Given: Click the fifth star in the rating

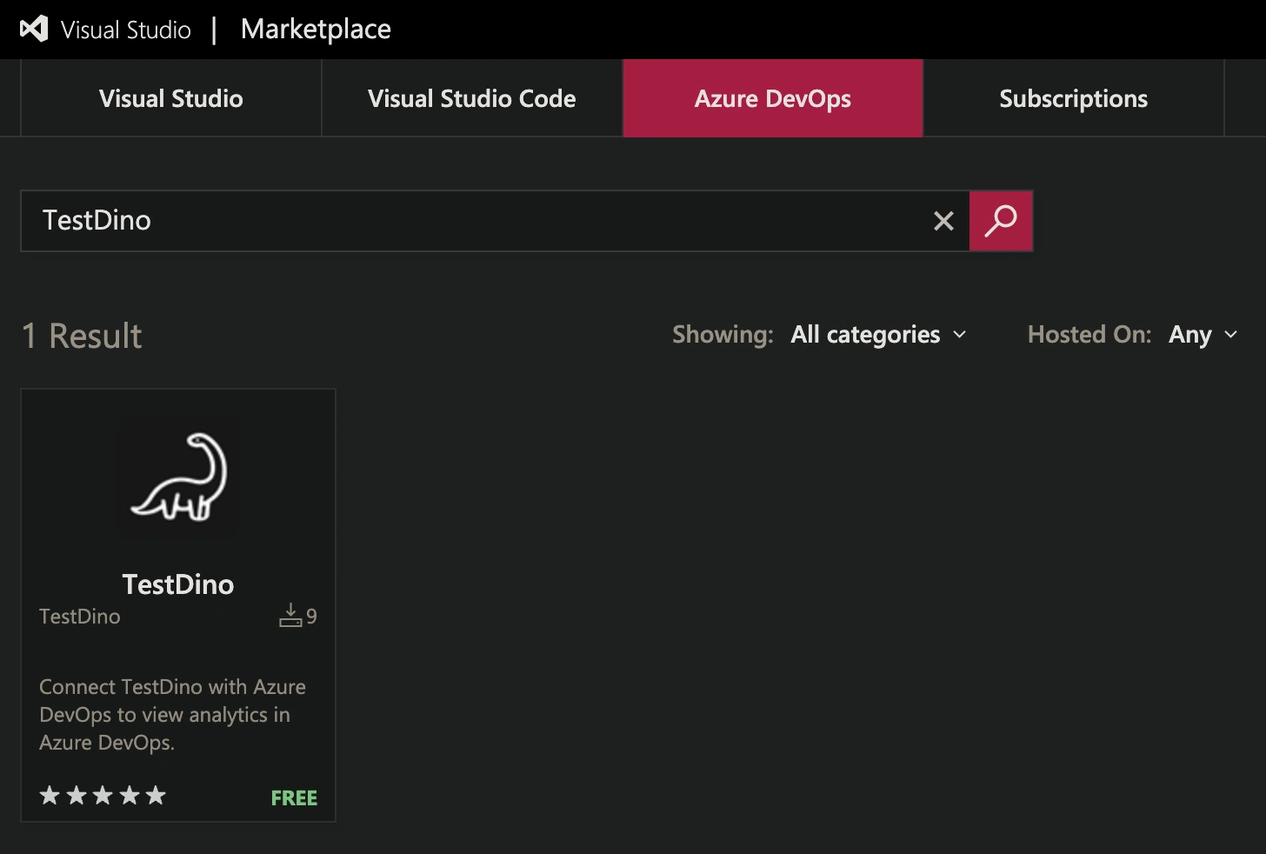Looking at the screenshot, I should [156, 794].
